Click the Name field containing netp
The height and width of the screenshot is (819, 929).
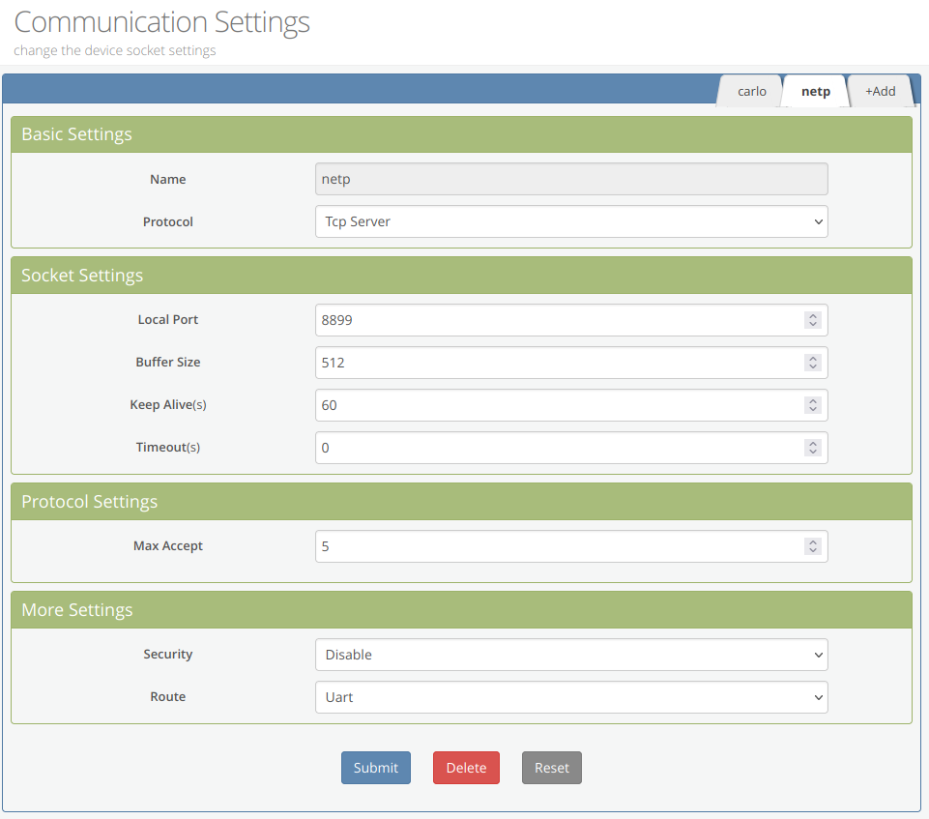tap(570, 180)
